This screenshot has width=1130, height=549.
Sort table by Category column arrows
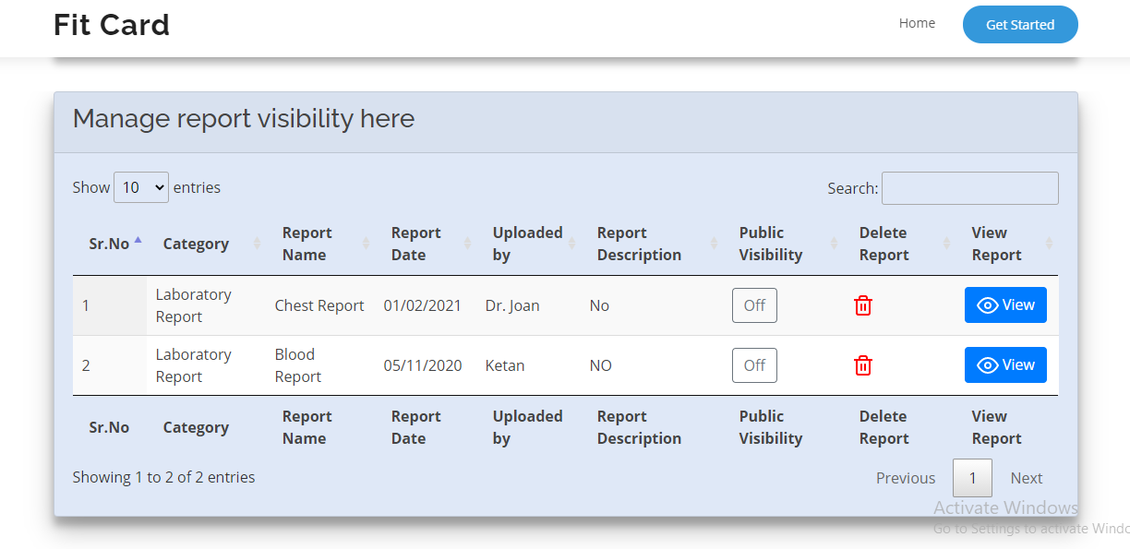pyautogui.click(x=258, y=244)
